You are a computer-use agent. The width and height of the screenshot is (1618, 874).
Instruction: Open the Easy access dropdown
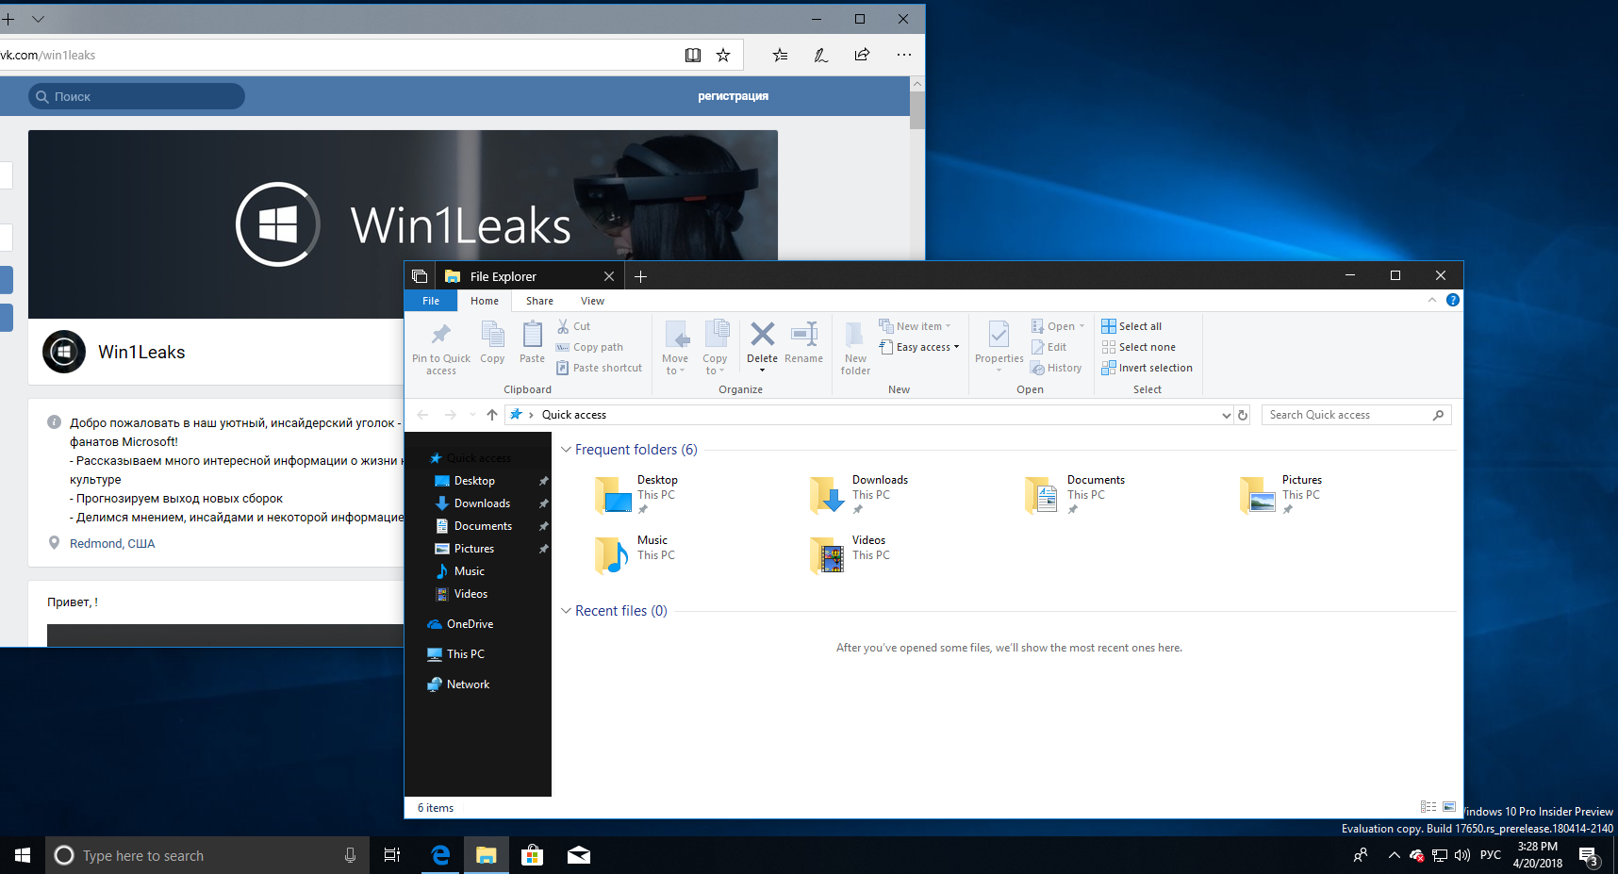tap(919, 347)
